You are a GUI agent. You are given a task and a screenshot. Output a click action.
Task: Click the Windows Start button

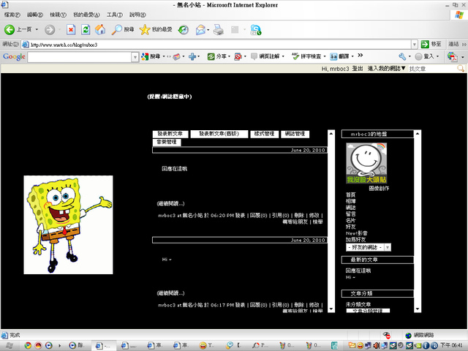[x=9, y=346]
